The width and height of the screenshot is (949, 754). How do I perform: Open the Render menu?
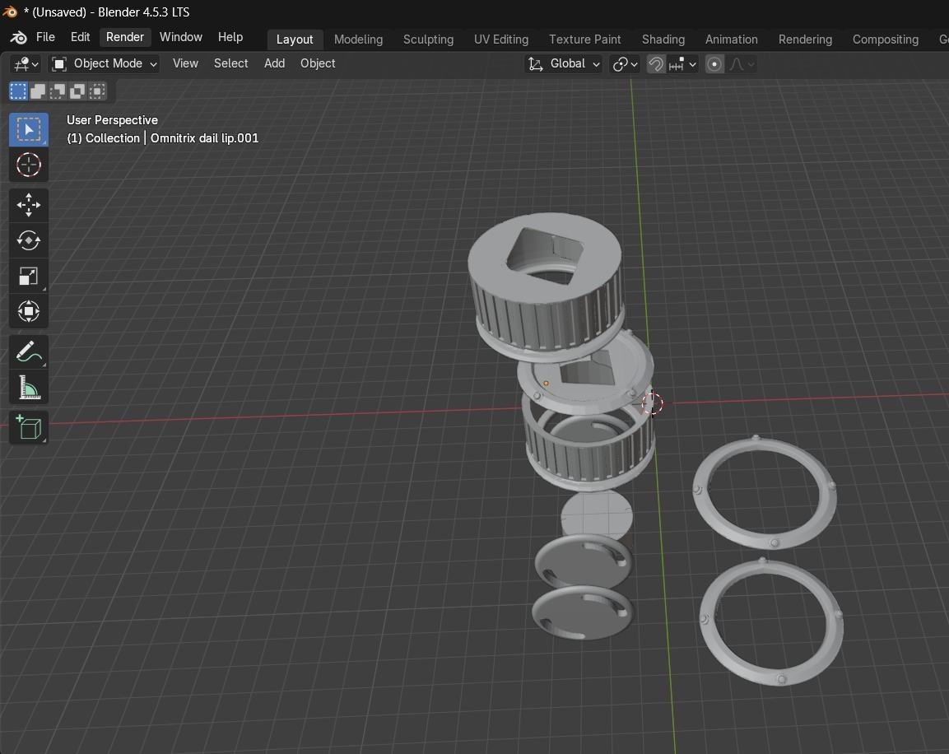124,37
